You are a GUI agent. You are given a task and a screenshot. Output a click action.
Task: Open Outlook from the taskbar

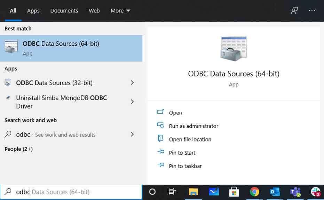(275, 192)
